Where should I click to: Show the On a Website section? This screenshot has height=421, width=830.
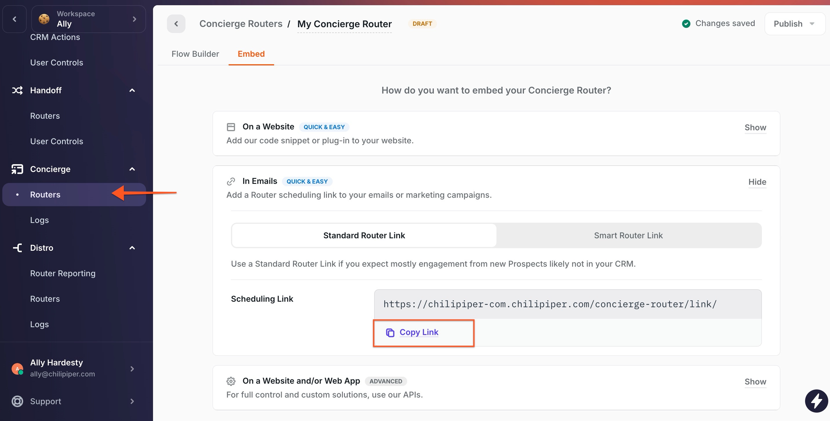click(756, 127)
